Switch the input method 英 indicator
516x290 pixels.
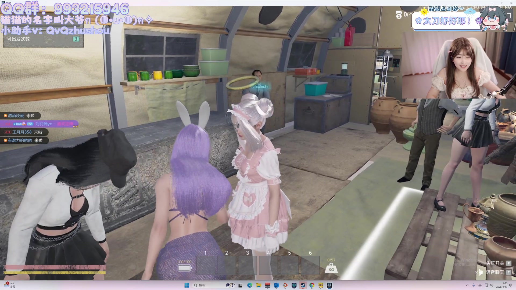tap(480, 285)
